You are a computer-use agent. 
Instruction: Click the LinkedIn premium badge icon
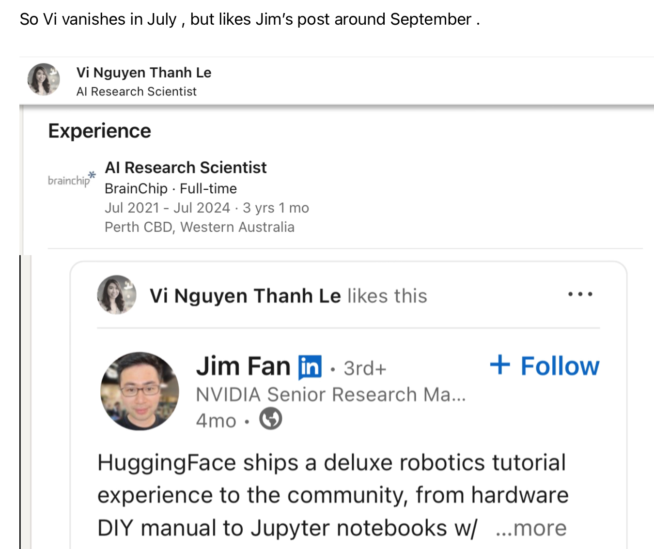[310, 366]
